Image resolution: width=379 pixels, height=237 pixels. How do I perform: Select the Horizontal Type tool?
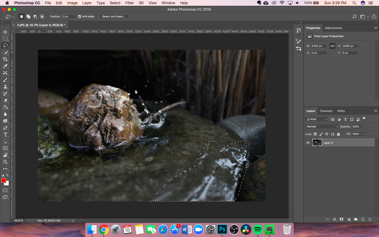tap(5, 135)
